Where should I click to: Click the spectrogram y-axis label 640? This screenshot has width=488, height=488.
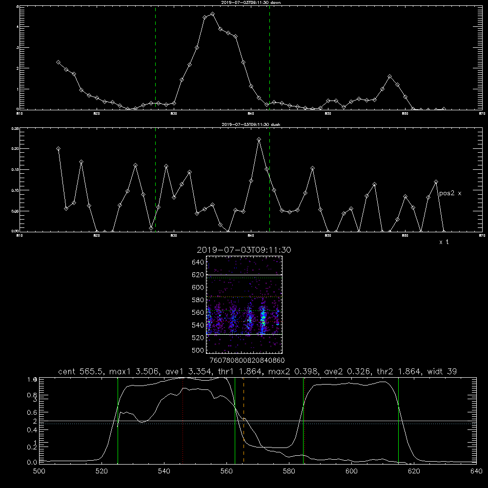tap(198, 263)
